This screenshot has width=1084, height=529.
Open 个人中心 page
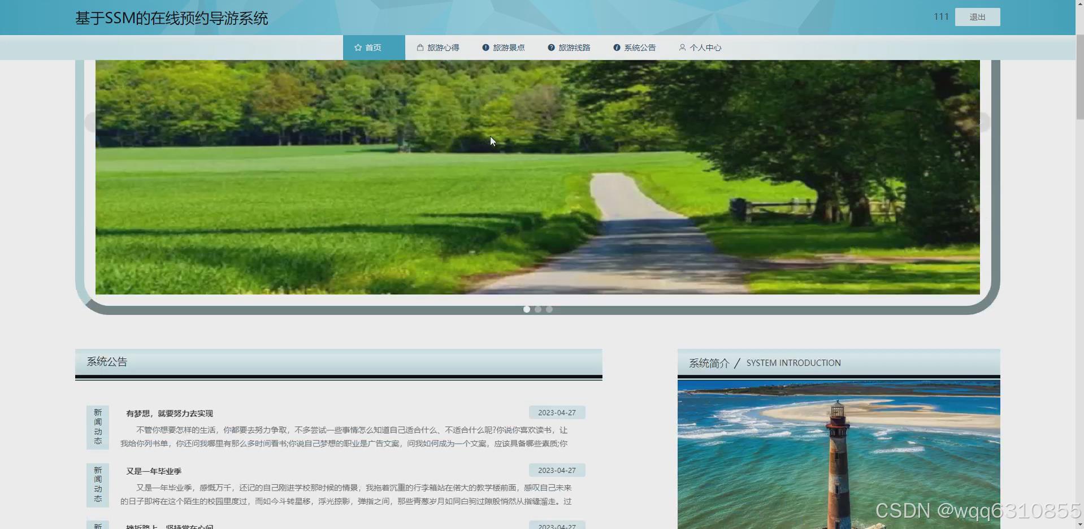pos(700,47)
